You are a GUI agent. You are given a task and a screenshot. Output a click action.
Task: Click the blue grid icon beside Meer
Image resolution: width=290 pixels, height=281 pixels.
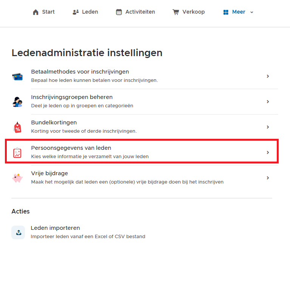[x=226, y=12]
